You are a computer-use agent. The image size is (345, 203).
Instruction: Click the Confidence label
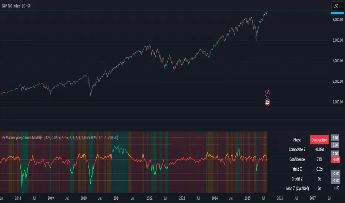(x=297, y=159)
